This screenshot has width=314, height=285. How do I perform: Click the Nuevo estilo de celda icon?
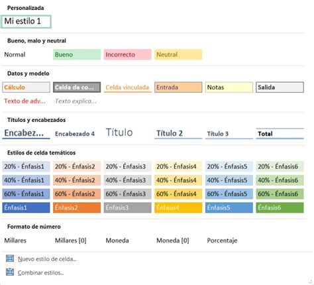pyautogui.click(x=10, y=258)
